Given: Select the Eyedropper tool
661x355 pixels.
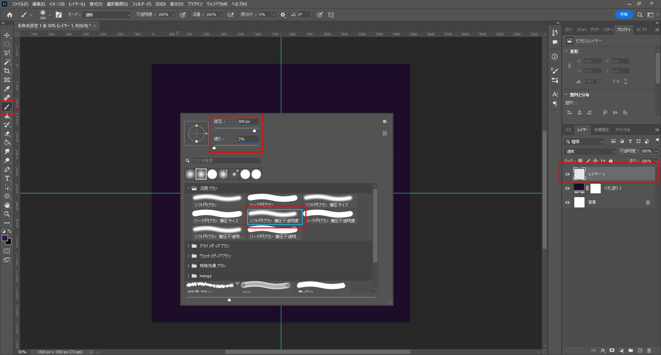Looking at the screenshot, I should (7, 89).
